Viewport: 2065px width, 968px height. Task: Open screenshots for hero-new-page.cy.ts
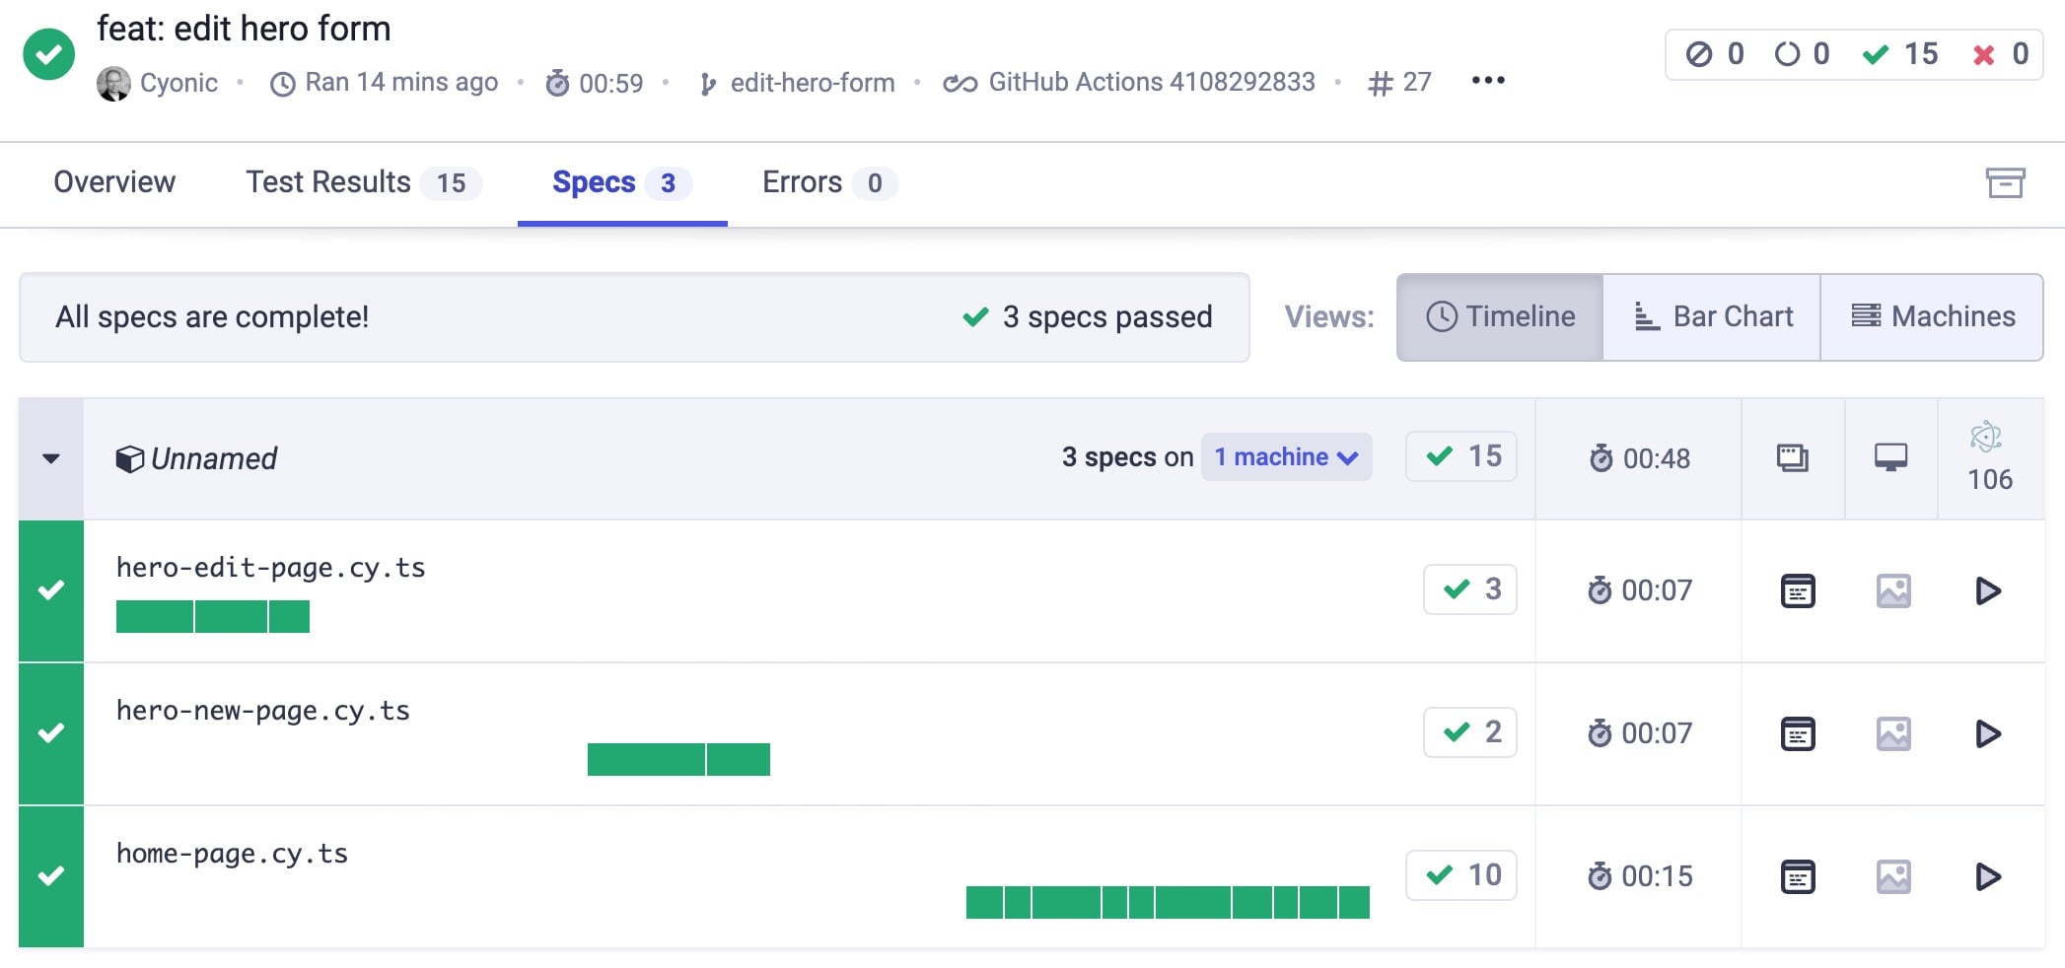point(1892,733)
